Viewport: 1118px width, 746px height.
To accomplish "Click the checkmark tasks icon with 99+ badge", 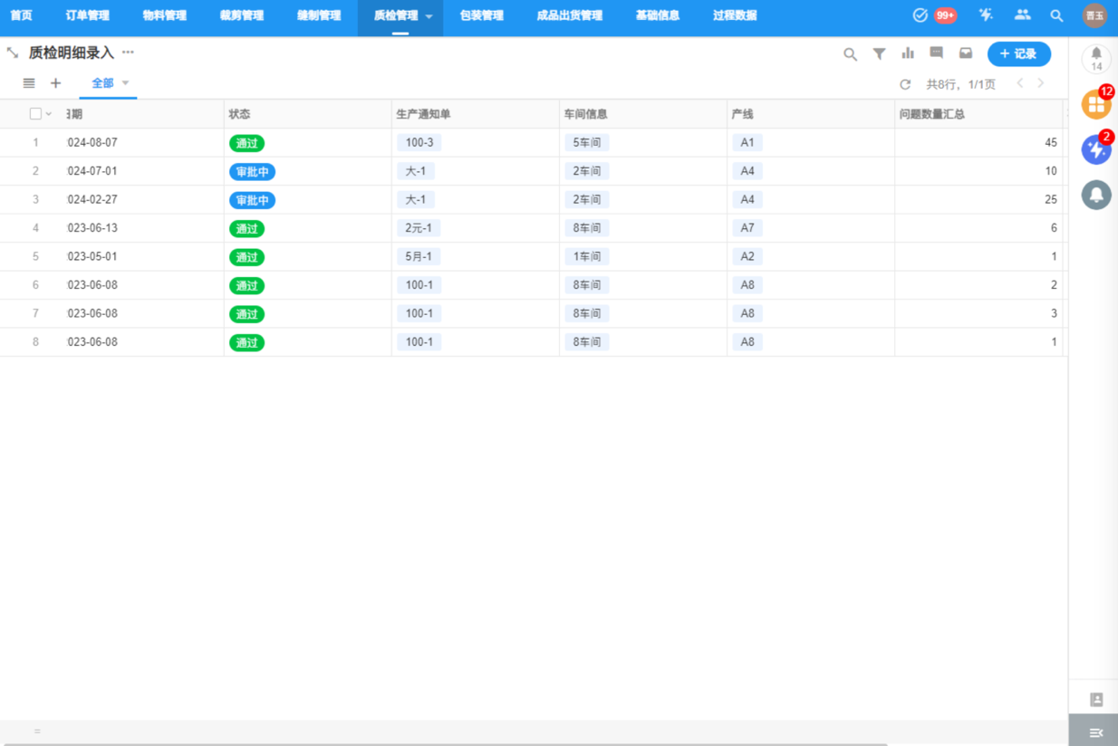I will [x=920, y=15].
